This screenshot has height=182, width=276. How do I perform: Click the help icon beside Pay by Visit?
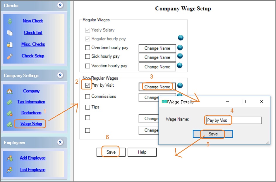click(180, 85)
